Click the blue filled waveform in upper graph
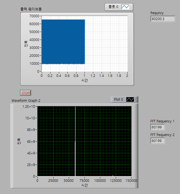This screenshot has height=194, width=180. pyautogui.click(x=63, y=42)
